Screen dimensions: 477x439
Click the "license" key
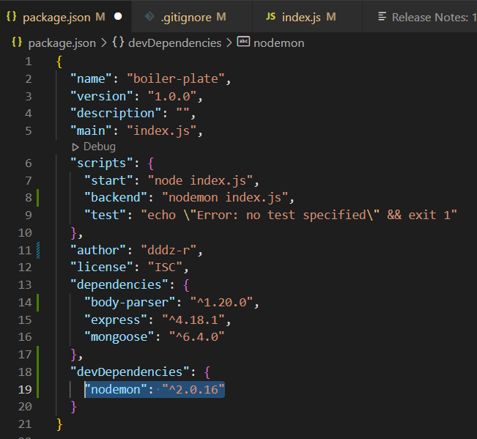tap(102, 268)
